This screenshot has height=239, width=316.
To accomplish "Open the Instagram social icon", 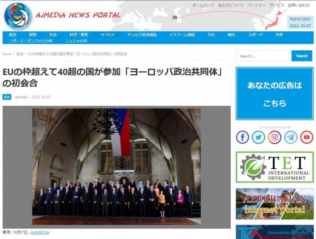I will (274, 137).
